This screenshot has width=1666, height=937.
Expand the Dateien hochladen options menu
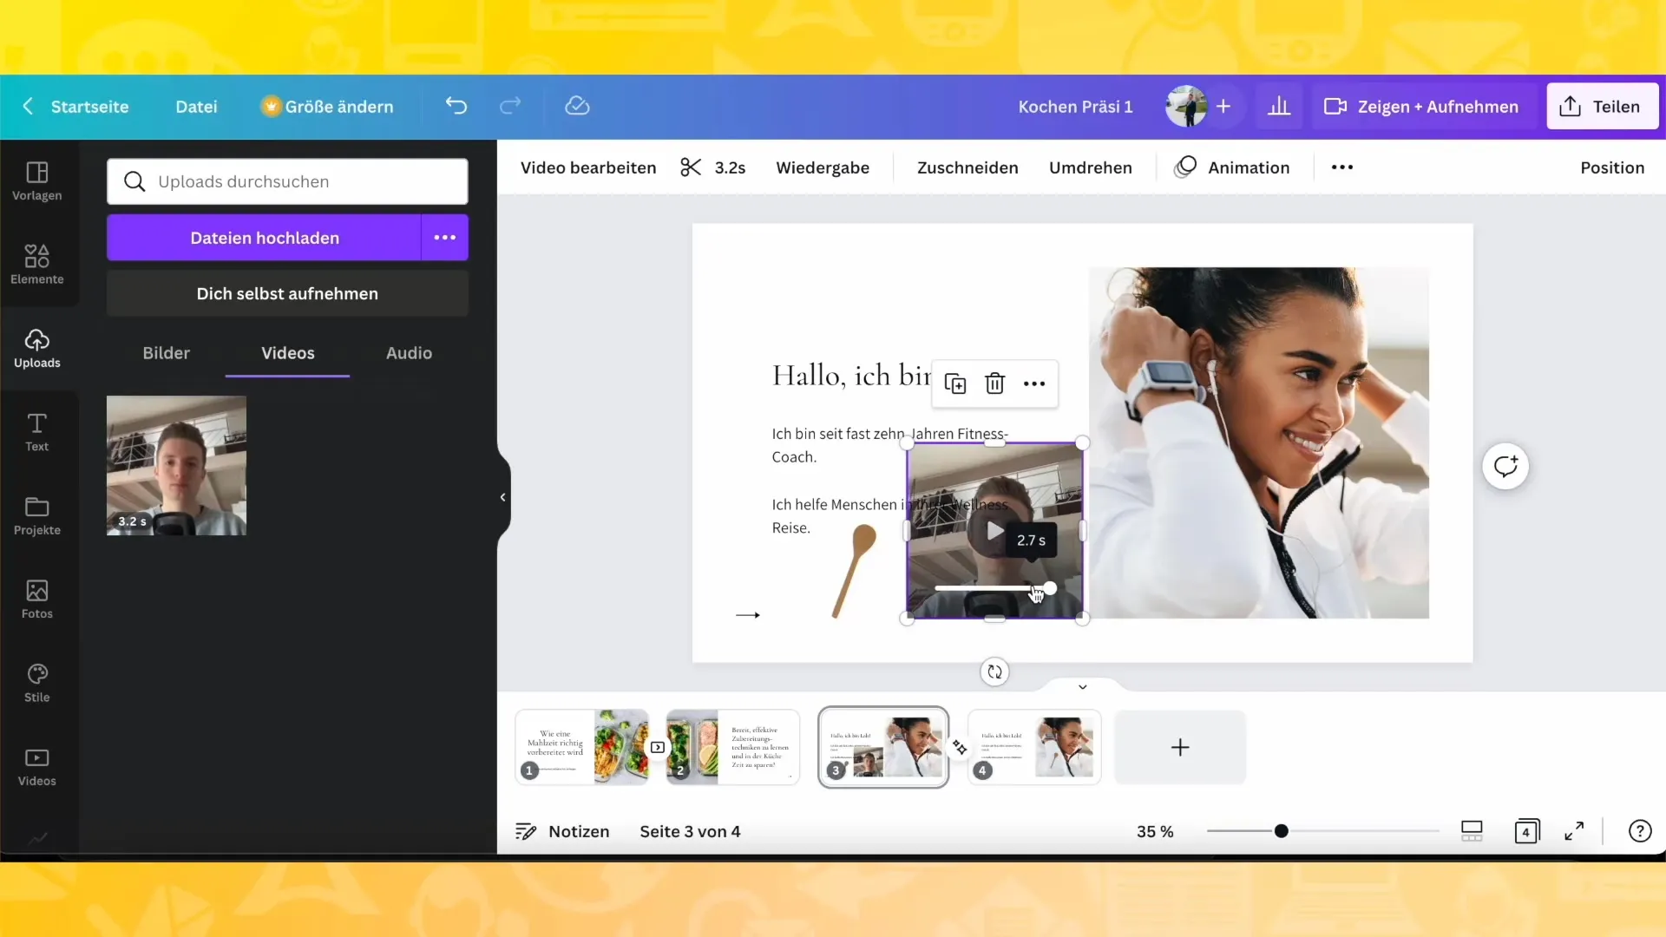(444, 238)
